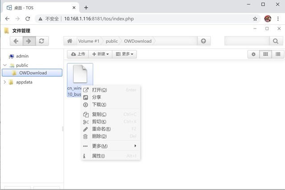This screenshot has height=190, width=285.
Task: Refresh the file manager folder view
Action: point(42,41)
